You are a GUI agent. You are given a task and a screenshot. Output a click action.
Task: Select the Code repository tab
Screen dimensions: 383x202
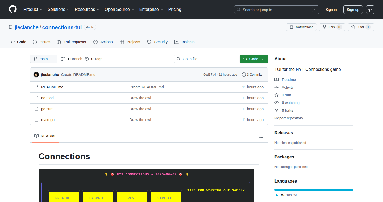[x=19, y=42]
